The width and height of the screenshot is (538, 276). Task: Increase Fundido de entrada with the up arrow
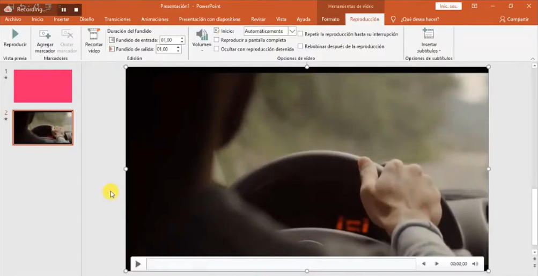pos(182,38)
